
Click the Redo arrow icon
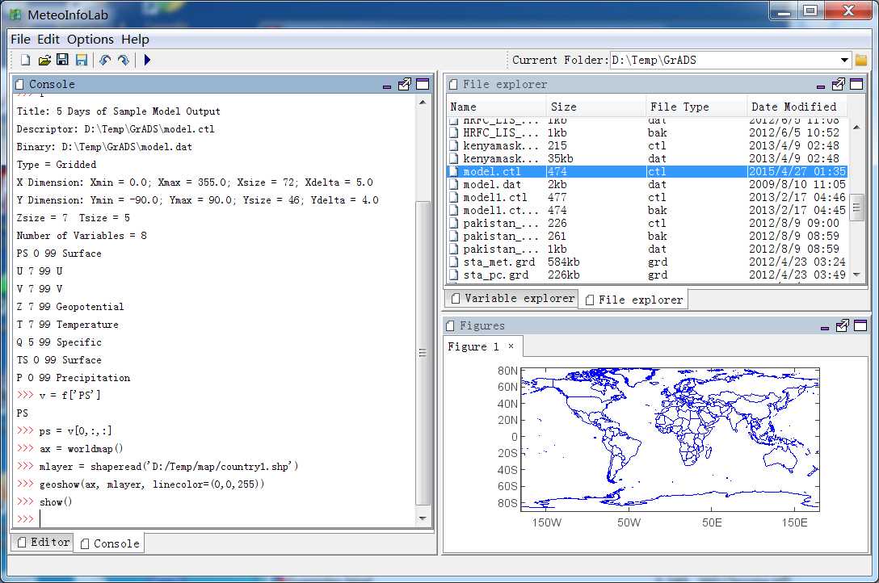[123, 60]
